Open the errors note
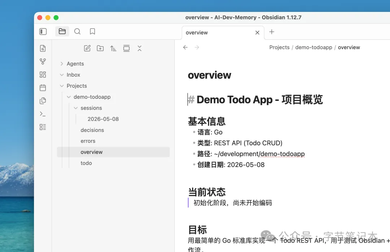This screenshot has height=252, width=390. click(x=88, y=141)
